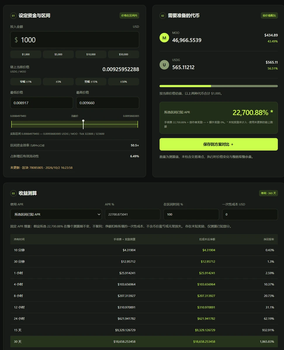Click the 未更新 · 区块 78085805 status line

[x=41, y=168]
